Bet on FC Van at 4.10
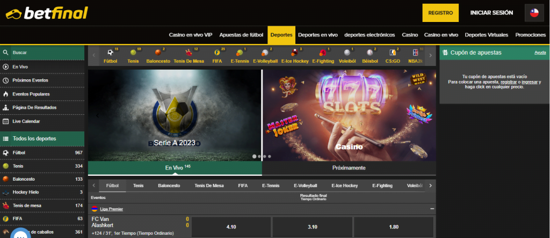550x238 pixels. pos(231,227)
